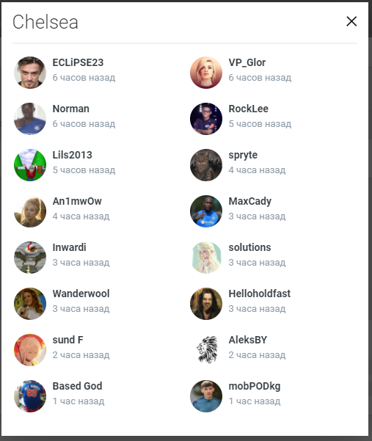Open the mobPODkg user profile
Viewport: 372px width, 441px height.
pos(255,386)
